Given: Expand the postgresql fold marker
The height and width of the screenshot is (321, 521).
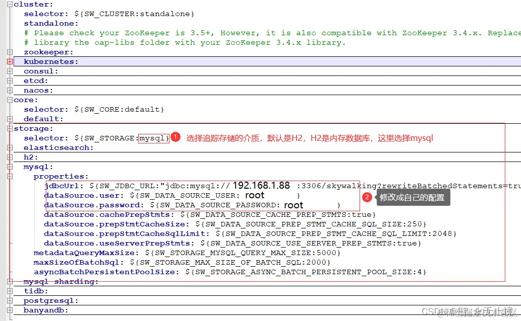Looking at the screenshot, I should tap(10, 301).
